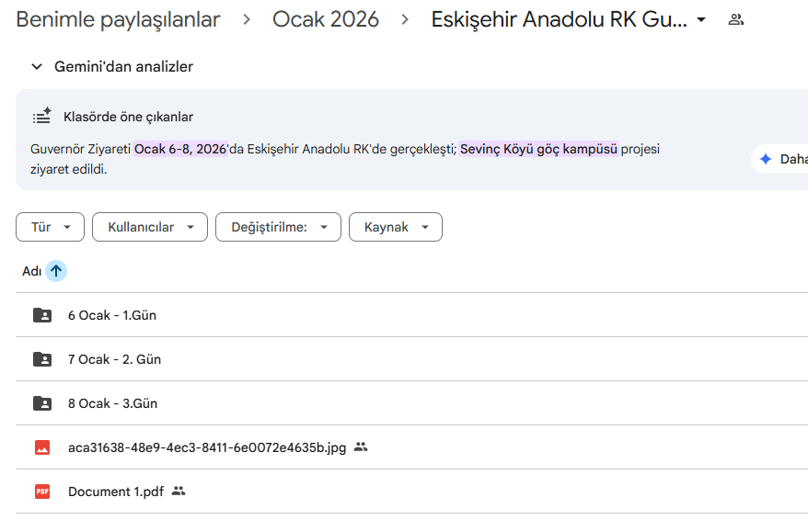Navigate to Ocak 2026 breadcrumb folder
Image resolution: width=808 pixels, height=520 pixels.
pos(326,19)
